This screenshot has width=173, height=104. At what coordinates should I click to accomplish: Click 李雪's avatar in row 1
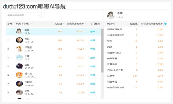(19, 31)
